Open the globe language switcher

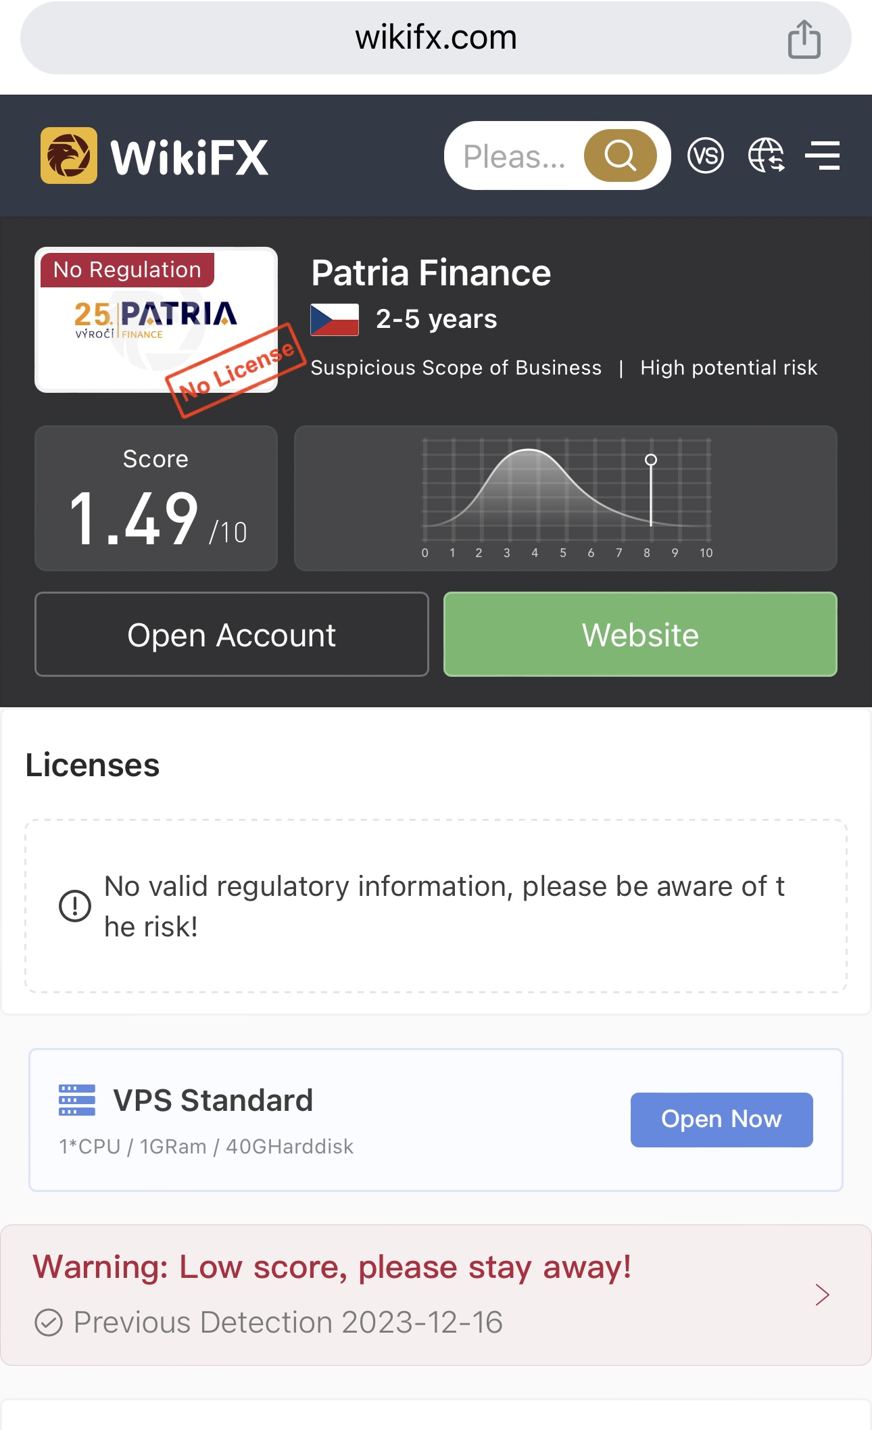pyautogui.click(x=766, y=156)
